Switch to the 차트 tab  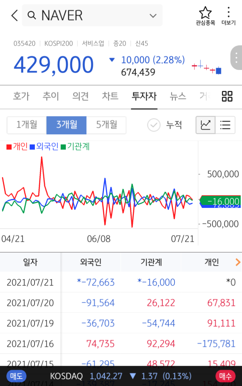pyautogui.click(x=110, y=96)
